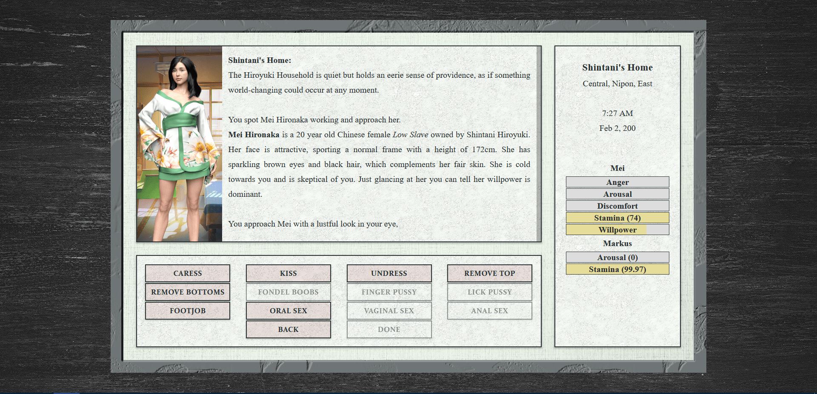
Task: Click Mei Hironaka's portrait image
Action: 179,144
